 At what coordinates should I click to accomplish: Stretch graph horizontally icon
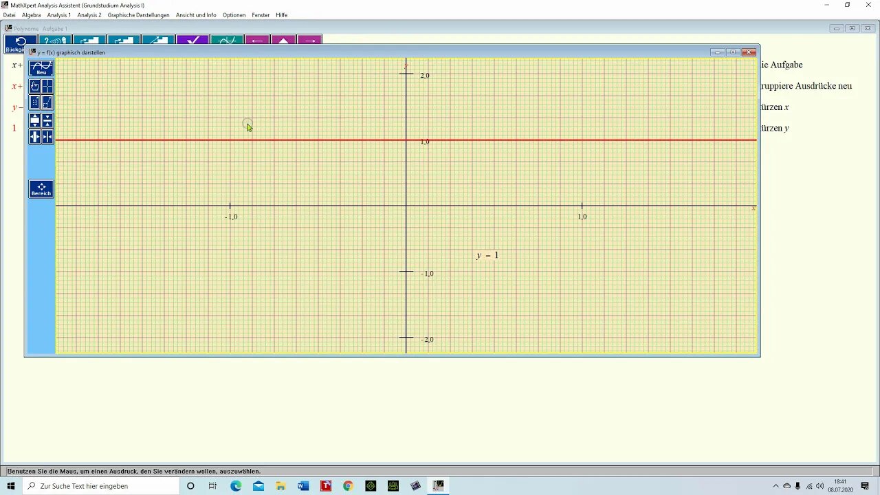[x=35, y=137]
